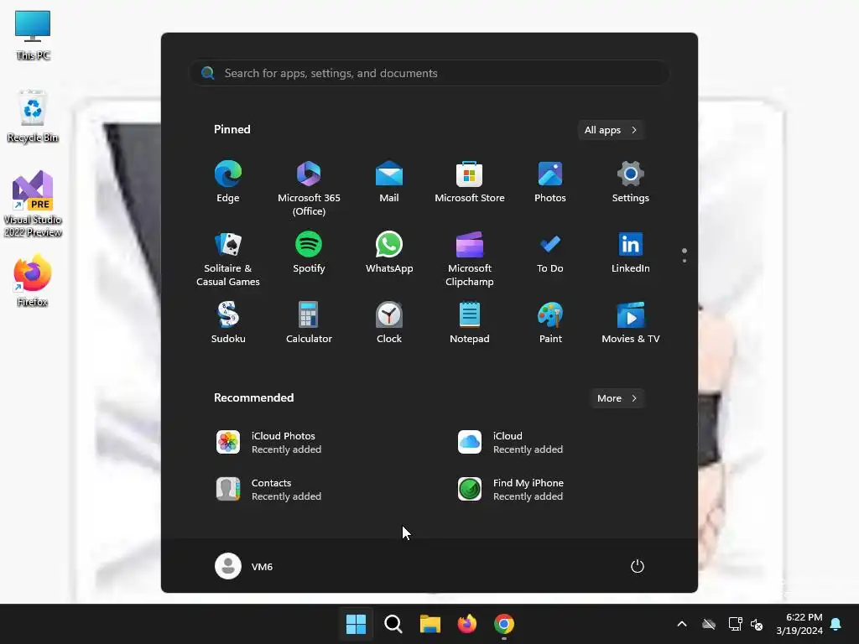Open File Explorer from taskbar
This screenshot has height=644, width=859.
pyautogui.click(x=430, y=624)
